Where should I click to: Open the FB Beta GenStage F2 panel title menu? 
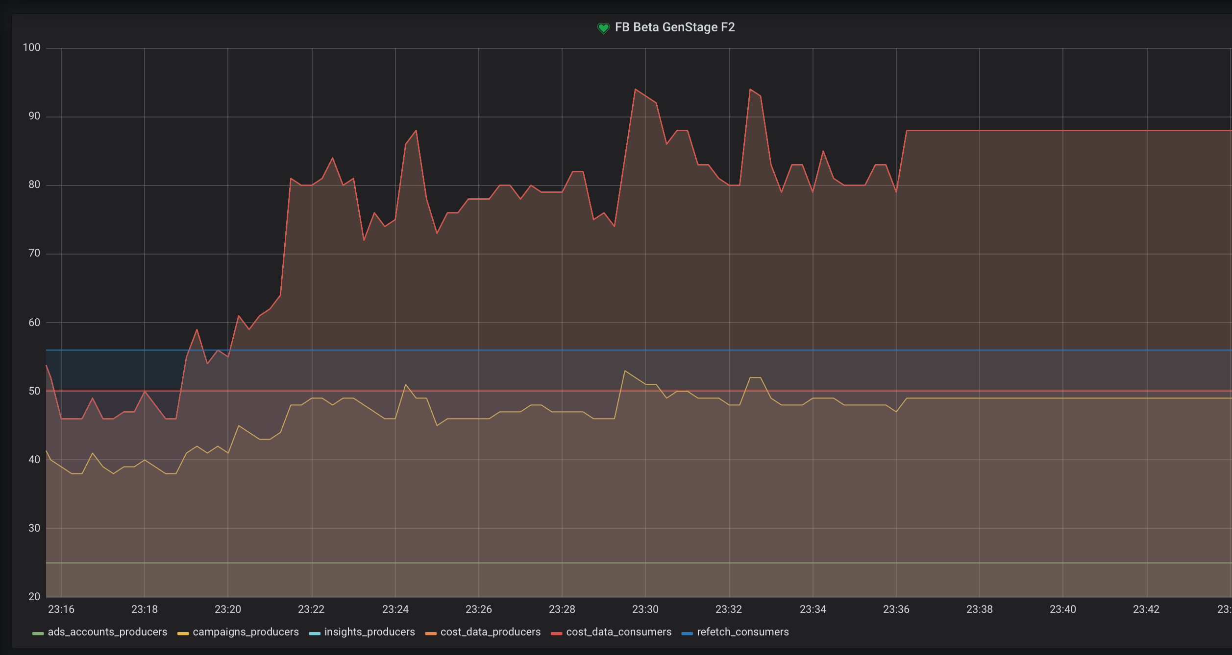tap(674, 27)
